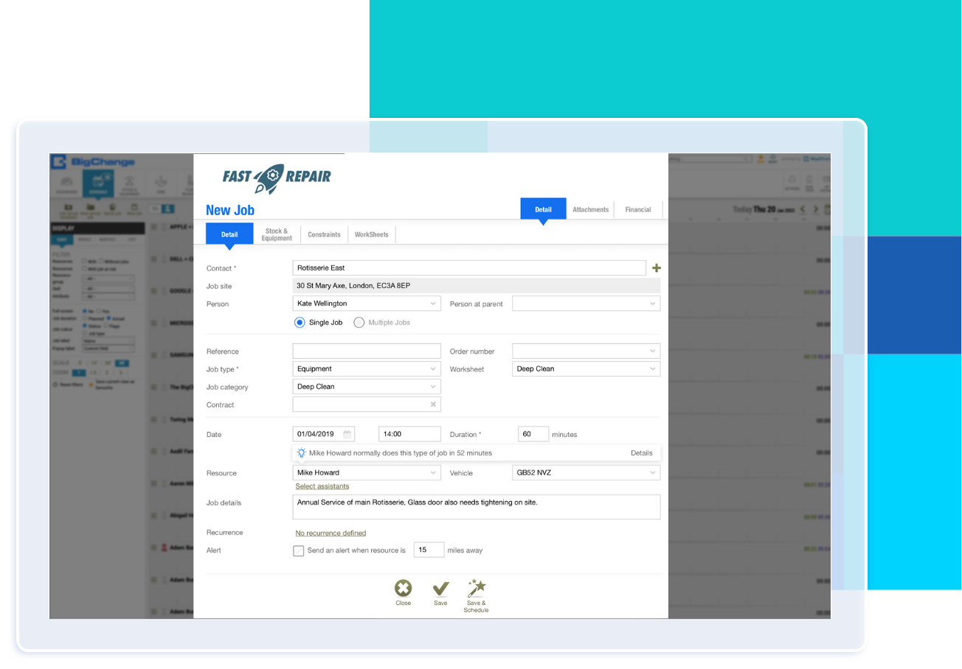Click inside the Duration minutes input field

(533, 434)
